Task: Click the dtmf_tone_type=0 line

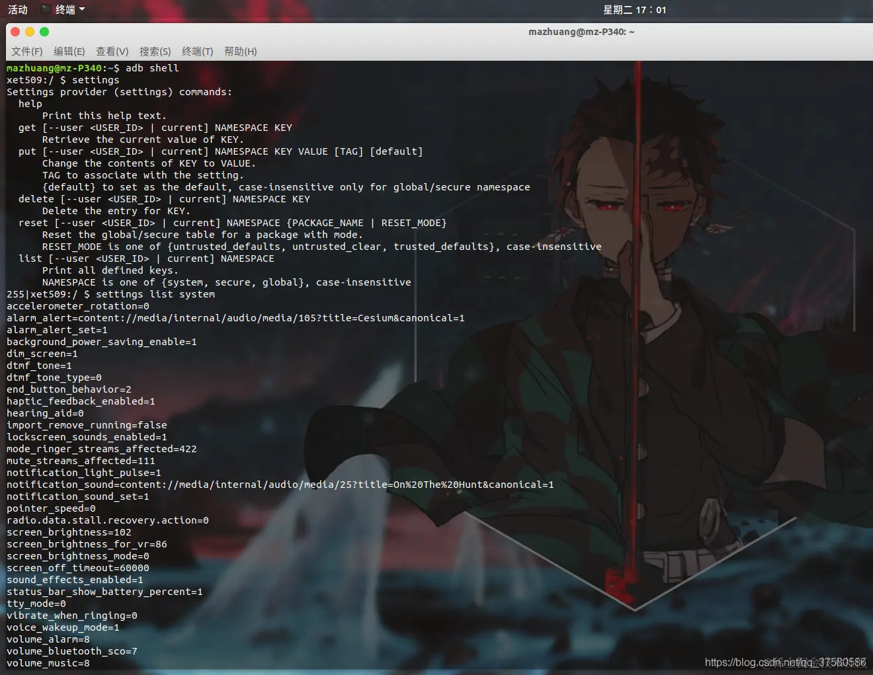Action: (54, 377)
